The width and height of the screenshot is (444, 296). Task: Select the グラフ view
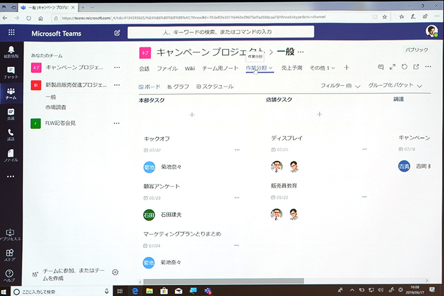[x=178, y=87]
